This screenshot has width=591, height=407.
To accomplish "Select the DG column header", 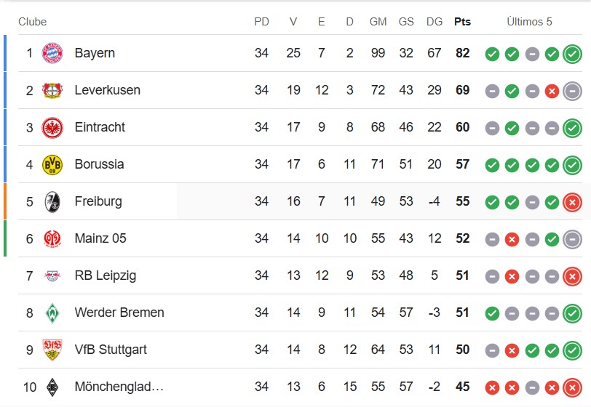I will click(435, 22).
